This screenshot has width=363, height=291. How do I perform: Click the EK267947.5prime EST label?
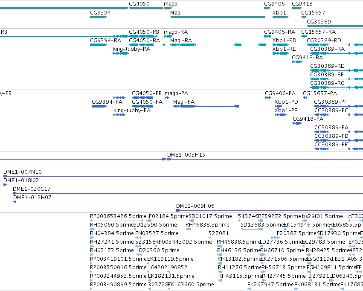[270, 285]
